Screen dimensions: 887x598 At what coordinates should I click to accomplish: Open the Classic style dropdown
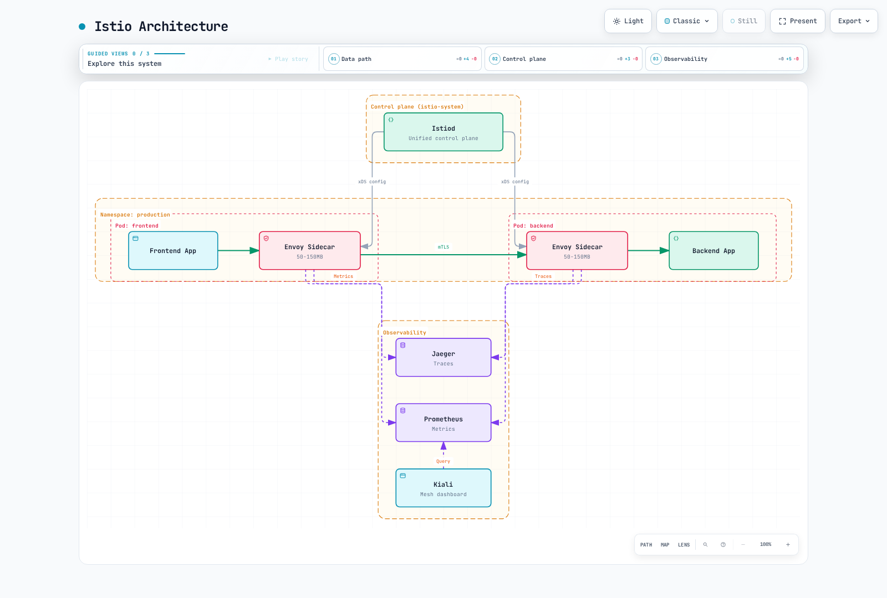click(x=687, y=21)
